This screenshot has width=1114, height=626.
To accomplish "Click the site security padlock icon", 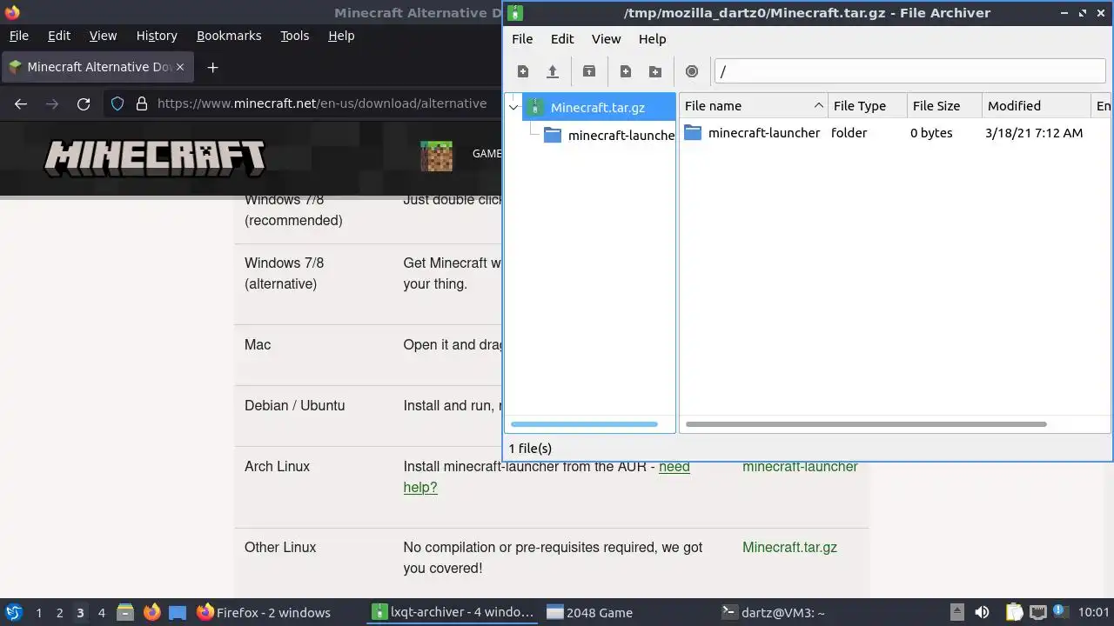I will pos(142,103).
